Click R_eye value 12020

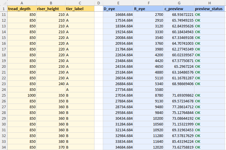(149, 147)
